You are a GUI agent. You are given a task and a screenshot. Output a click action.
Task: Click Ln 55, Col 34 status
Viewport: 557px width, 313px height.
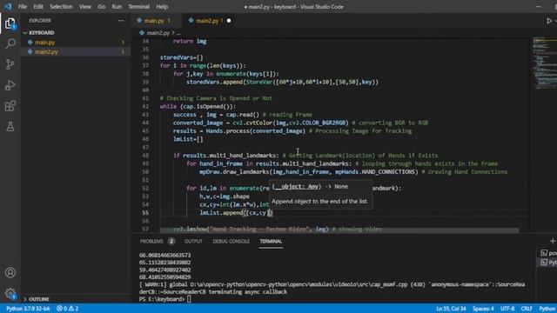tap(451, 309)
